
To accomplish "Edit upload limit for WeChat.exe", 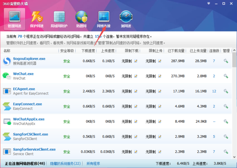I will coord(160,76).
